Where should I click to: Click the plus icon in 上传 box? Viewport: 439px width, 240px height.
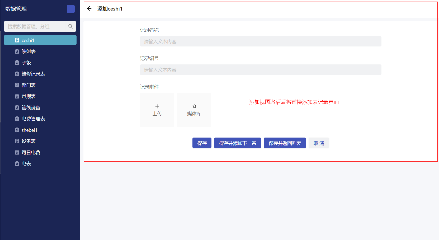[x=157, y=106]
